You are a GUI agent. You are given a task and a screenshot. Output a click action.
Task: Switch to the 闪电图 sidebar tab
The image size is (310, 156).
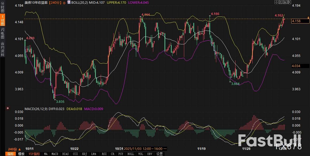coord(2,33)
